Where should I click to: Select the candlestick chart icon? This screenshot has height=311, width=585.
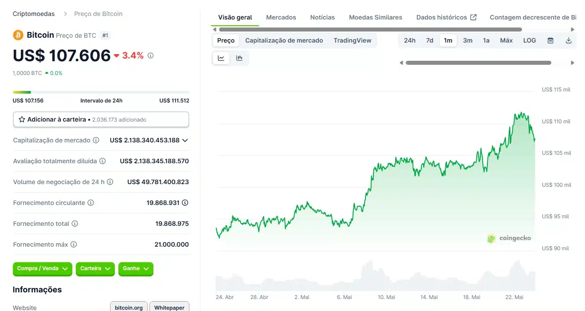(239, 58)
